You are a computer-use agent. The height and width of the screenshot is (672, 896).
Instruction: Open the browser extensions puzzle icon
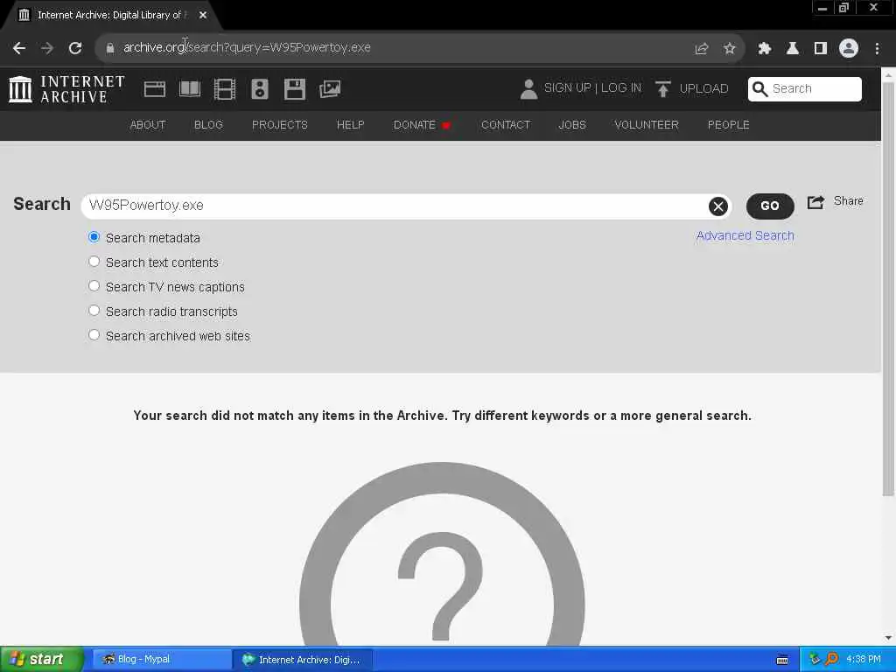click(765, 48)
